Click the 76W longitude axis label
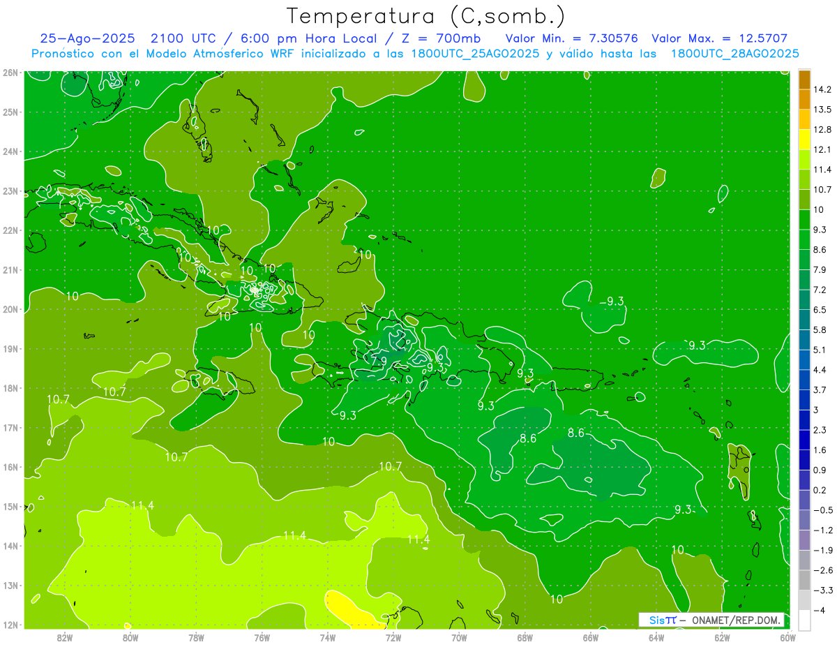 [262, 637]
